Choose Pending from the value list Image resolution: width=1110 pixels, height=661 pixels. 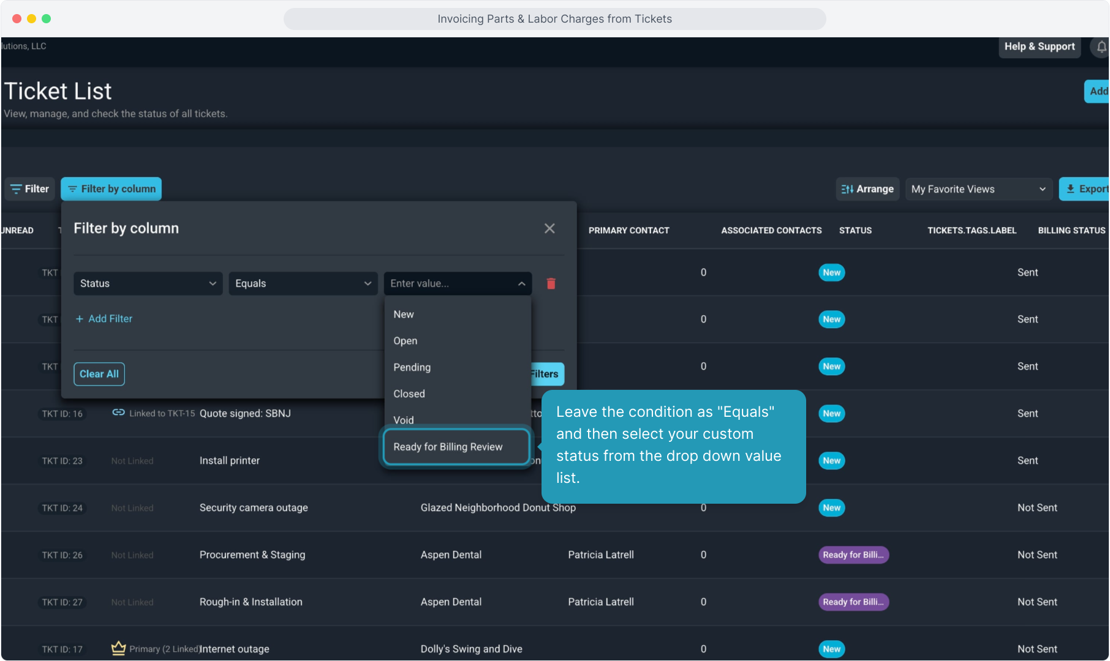click(x=412, y=367)
